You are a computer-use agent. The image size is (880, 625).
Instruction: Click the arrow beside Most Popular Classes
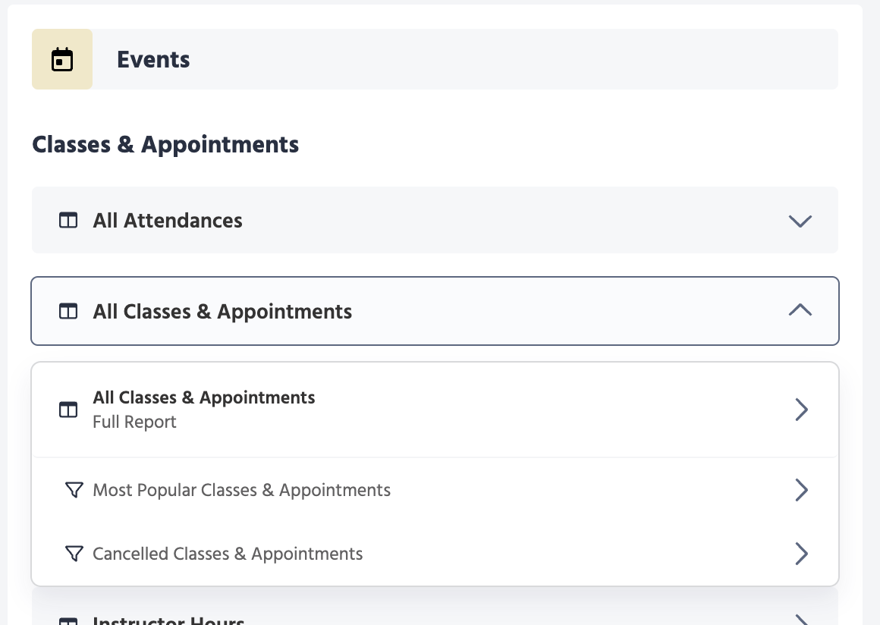point(801,490)
